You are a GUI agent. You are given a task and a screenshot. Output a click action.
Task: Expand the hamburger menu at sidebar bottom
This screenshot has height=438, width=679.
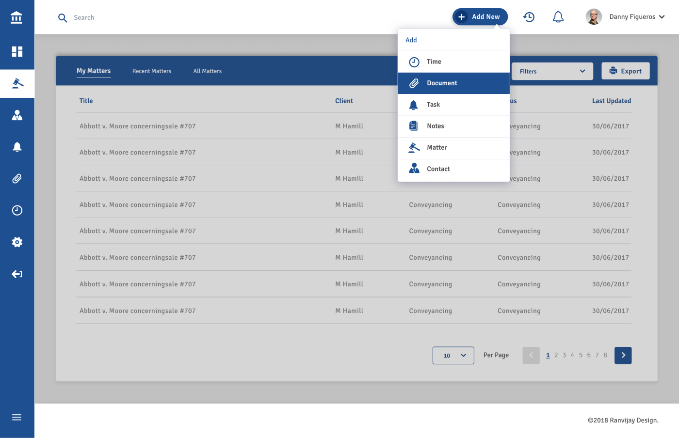(17, 417)
